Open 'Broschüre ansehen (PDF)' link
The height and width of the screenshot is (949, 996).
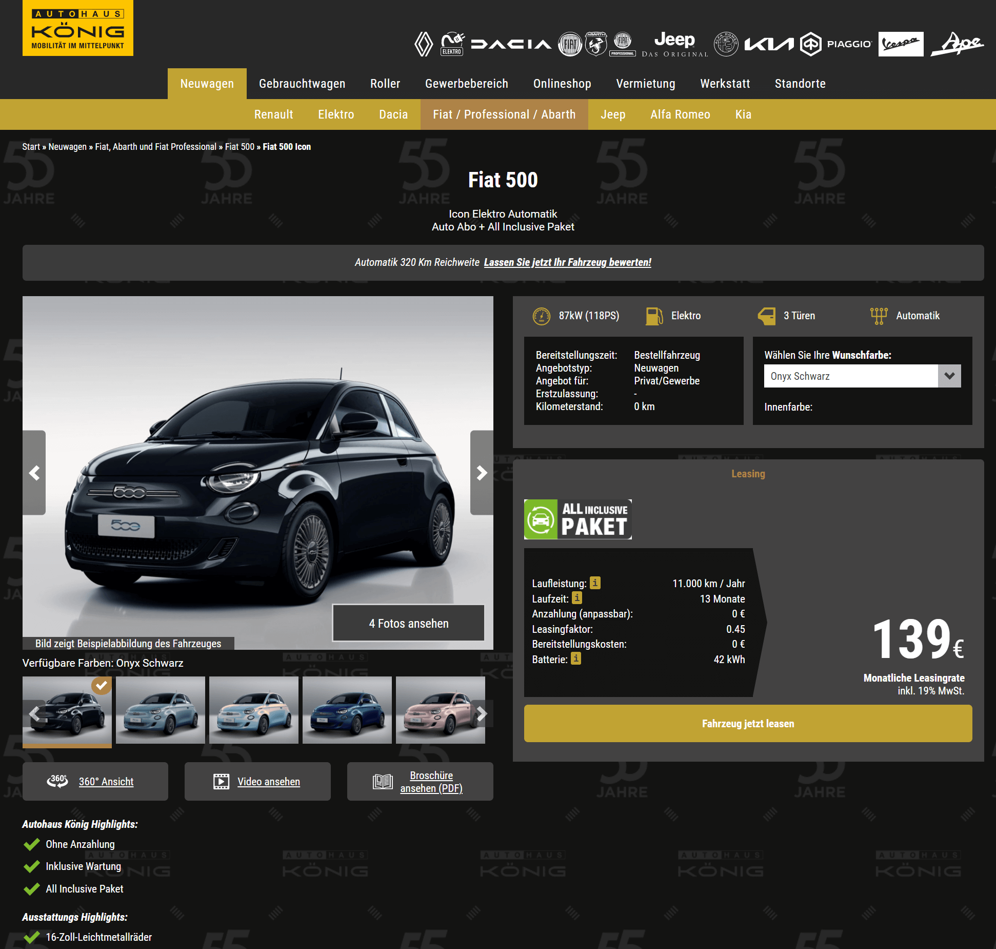point(431,782)
